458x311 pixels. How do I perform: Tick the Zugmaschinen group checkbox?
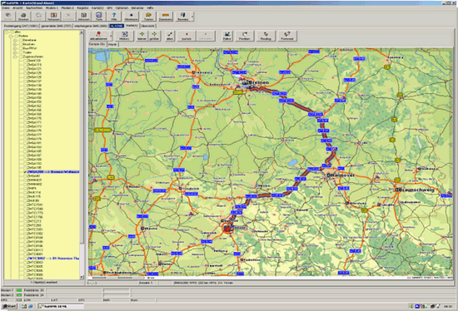[21, 57]
